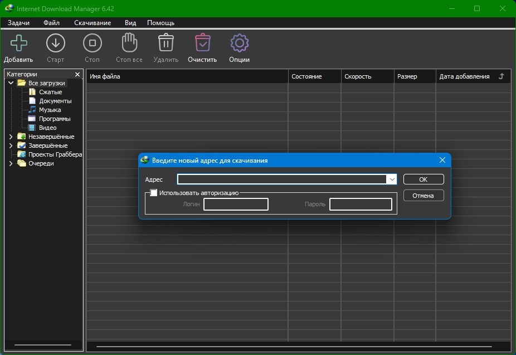
Task: Sort by Состояние column header
Action: 315,76
